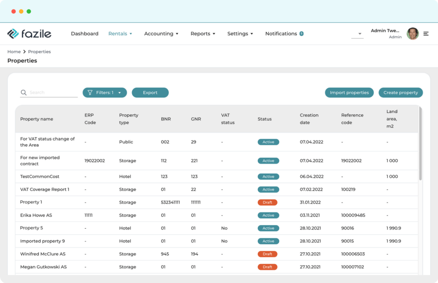Follow the Home breadcrumb link
Viewport: 438px width, 283px height.
coord(14,51)
